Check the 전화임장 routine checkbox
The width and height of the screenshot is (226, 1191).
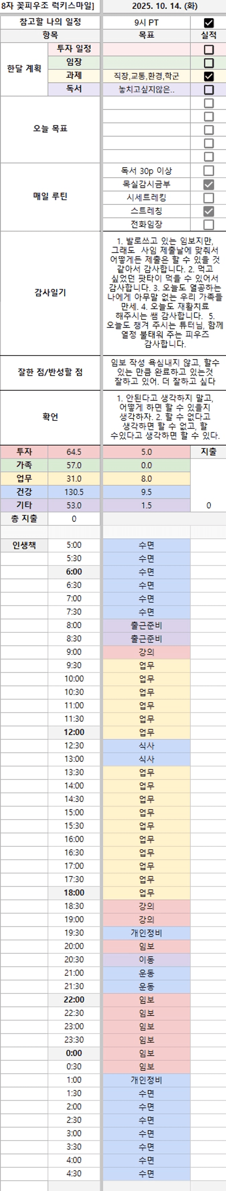[209, 225]
